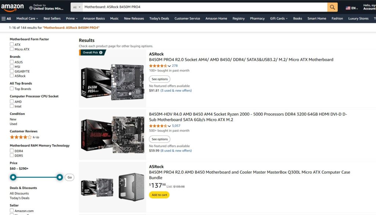Click the orange search magnifier button
This screenshot has height=215, width=376.
pyautogui.click(x=332, y=7)
